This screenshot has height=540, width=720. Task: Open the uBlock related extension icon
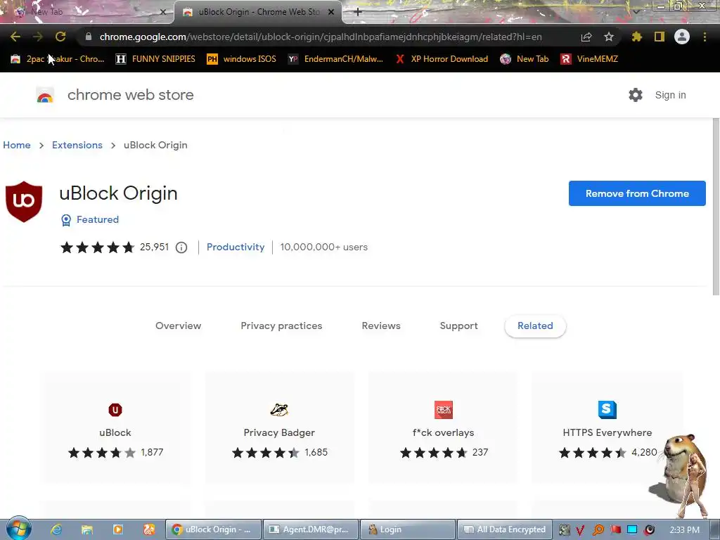[x=115, y=410]
